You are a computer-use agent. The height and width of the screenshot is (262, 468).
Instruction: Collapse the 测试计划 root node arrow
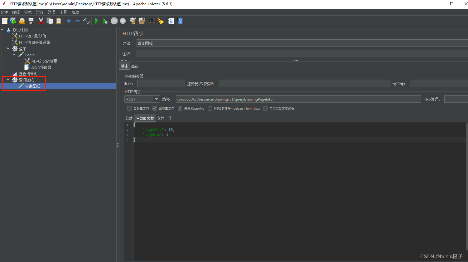[x=2, y=30]
